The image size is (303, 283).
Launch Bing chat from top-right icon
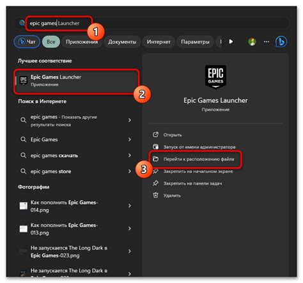click(x=281, y=42)
